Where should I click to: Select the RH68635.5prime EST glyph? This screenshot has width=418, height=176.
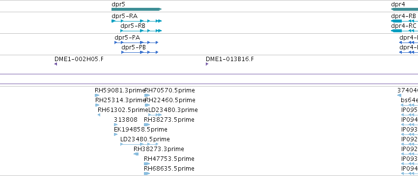coord(147,174)
